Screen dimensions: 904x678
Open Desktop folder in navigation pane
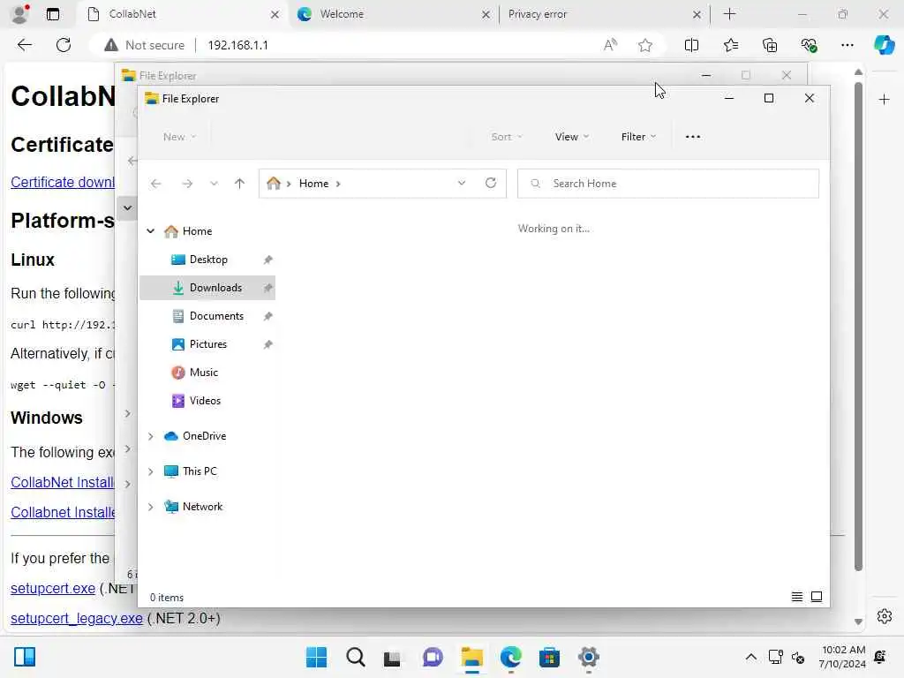coord(207,260)
